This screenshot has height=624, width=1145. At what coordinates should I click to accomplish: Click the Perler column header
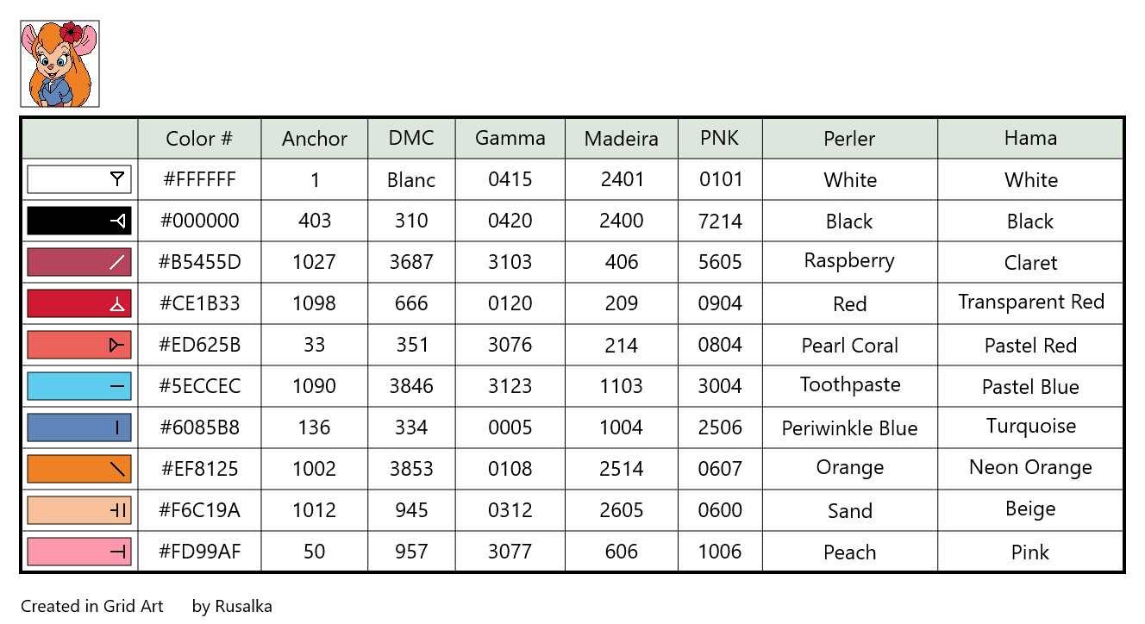pyautogui.click(x=850, y=139)
